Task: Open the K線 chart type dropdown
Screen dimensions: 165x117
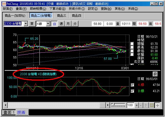Action: point(48,24)
